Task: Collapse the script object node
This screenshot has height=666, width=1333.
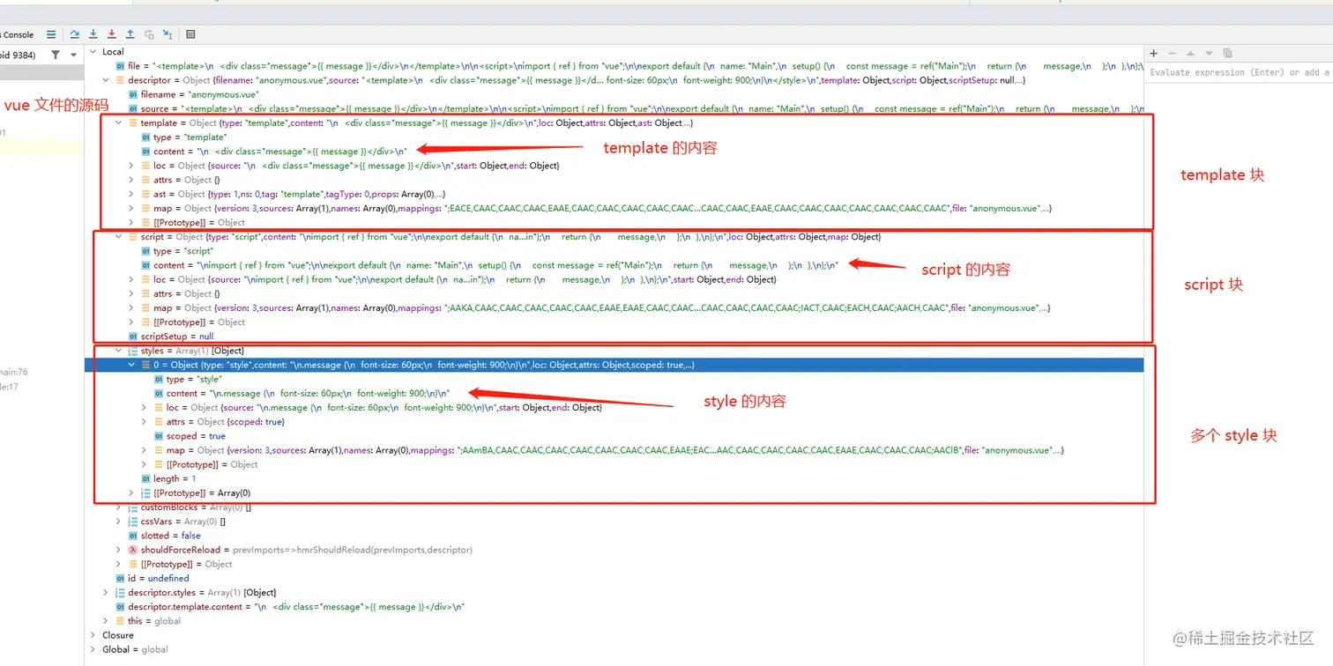Action: tap(119, 237)
